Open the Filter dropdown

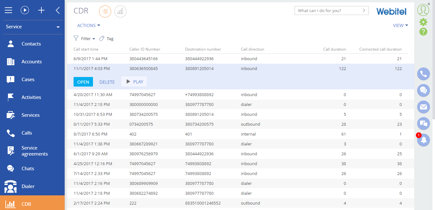point(85,38)
